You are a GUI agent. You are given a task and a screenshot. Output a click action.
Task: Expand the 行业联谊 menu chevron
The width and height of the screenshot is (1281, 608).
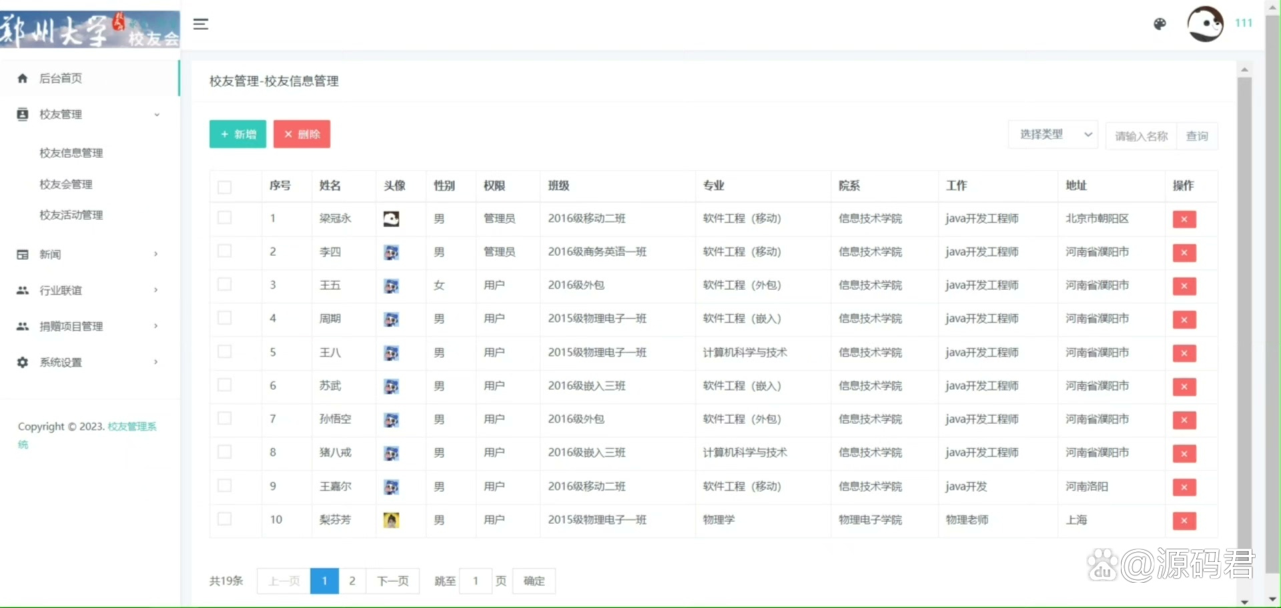156,290
